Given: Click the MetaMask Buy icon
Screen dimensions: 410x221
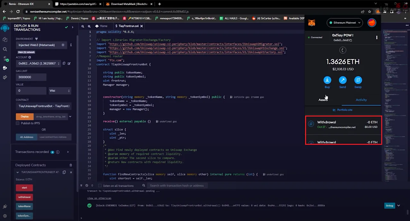Looking at the screenshot, I should click(327, 80).
